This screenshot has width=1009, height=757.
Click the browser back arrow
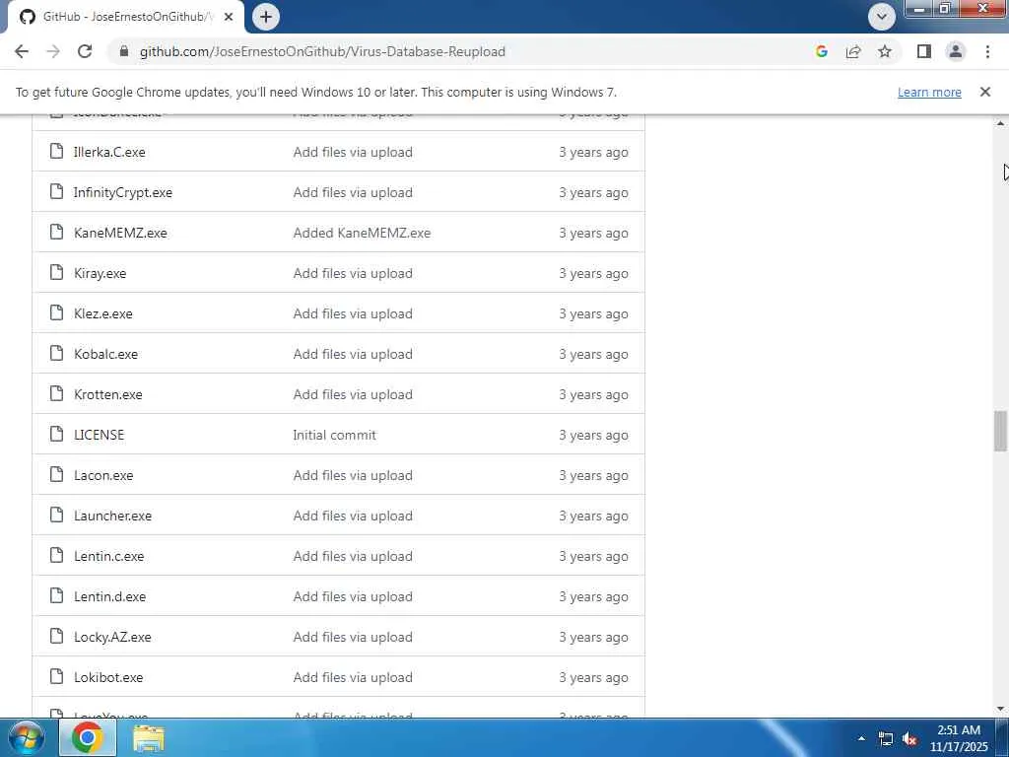click(x=22, y=51)
